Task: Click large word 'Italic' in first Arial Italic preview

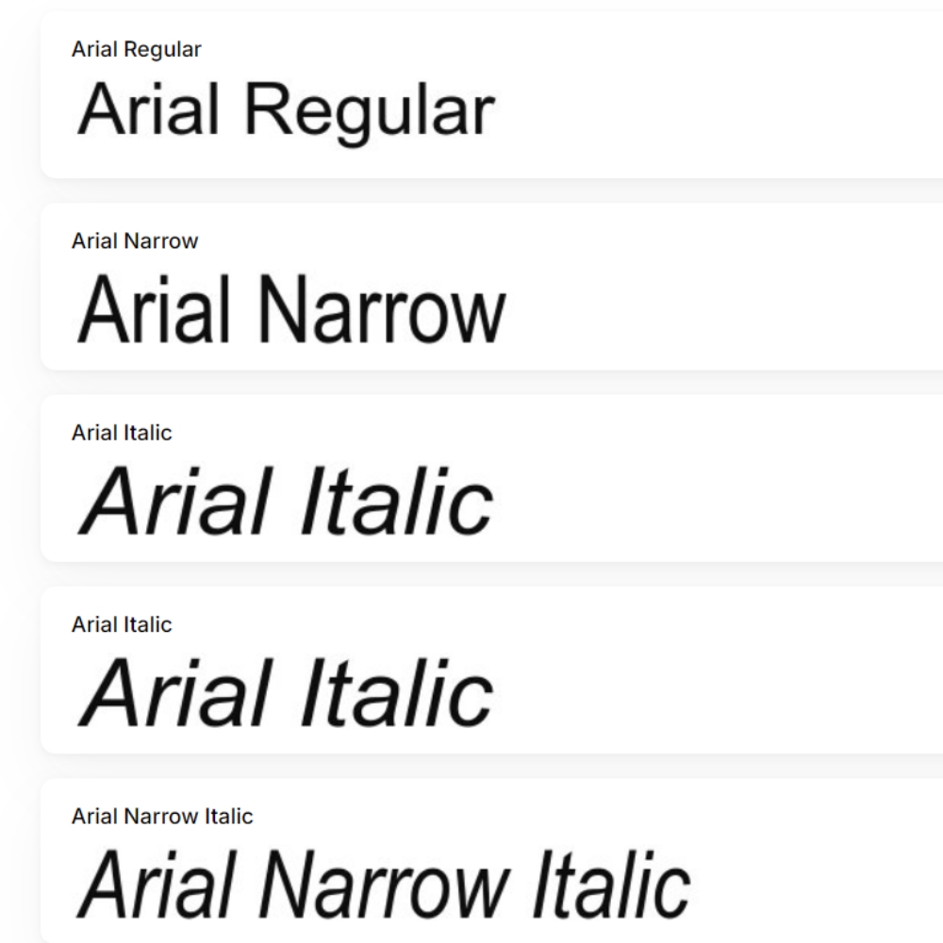Action: coord(396,502)
